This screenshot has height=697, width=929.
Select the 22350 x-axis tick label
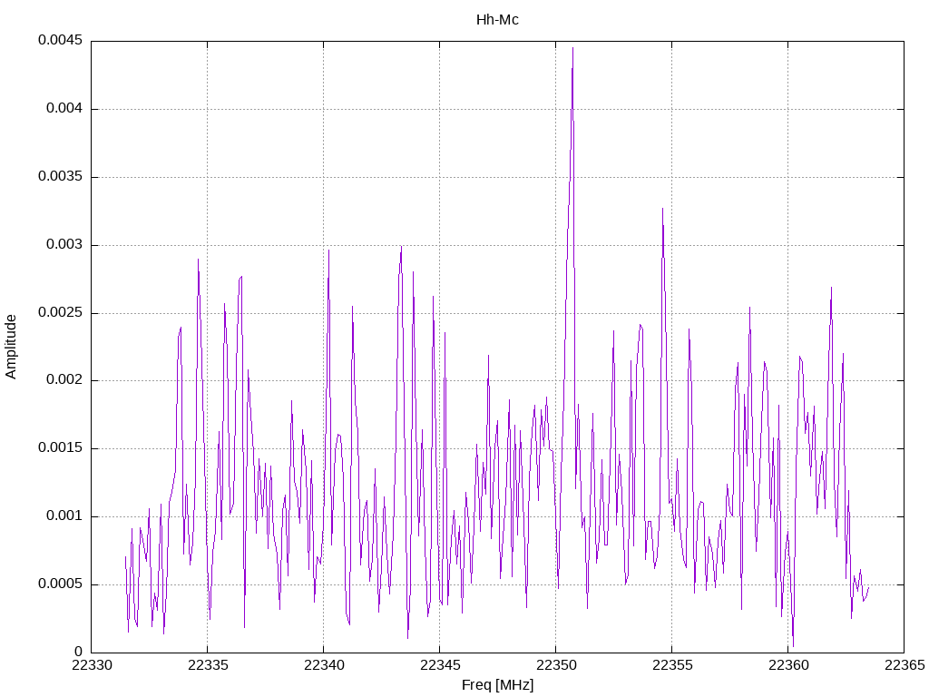click(x=555, y=667)
